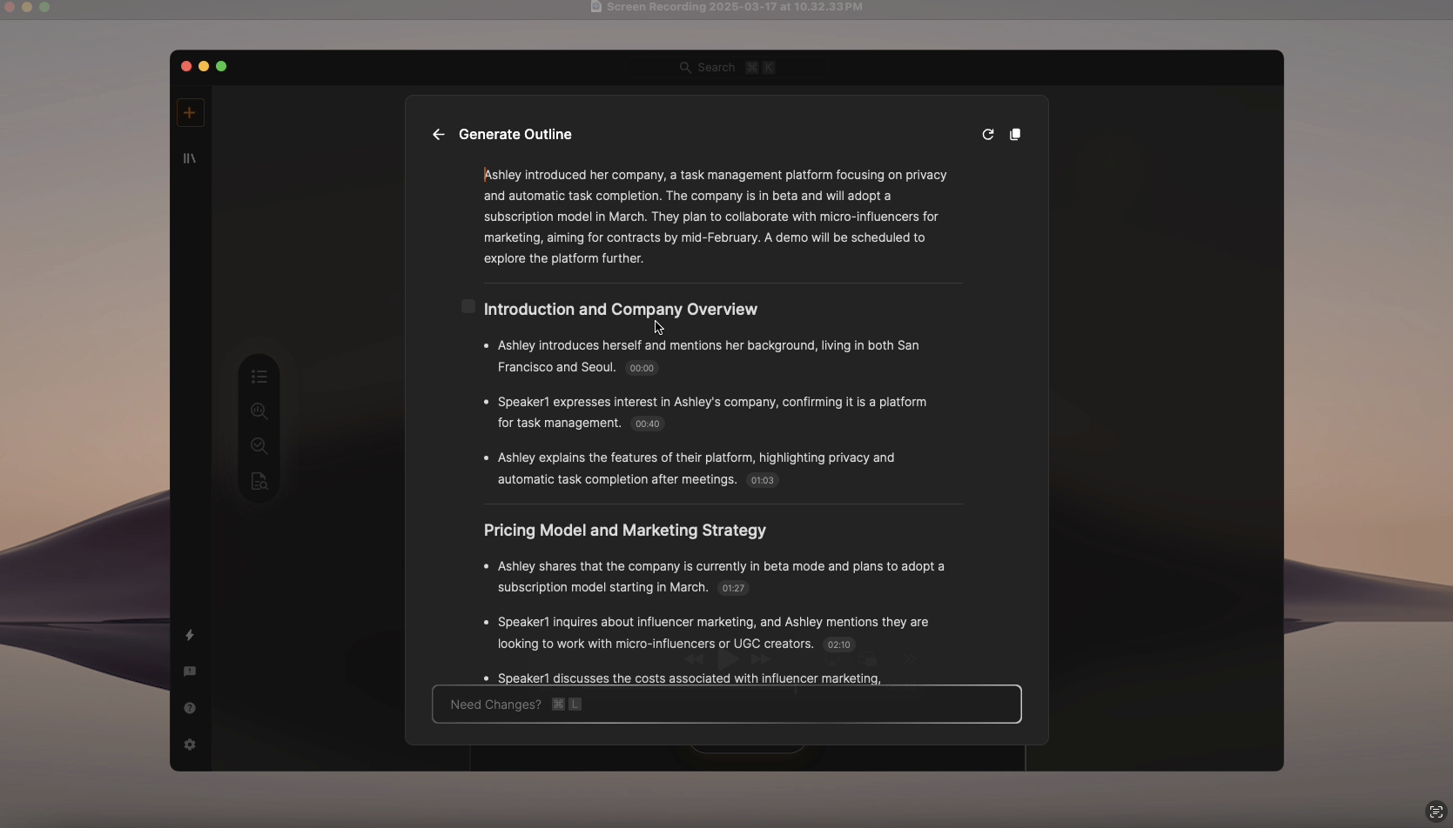Copy the generated outline to clipboard

(1016, 134)
